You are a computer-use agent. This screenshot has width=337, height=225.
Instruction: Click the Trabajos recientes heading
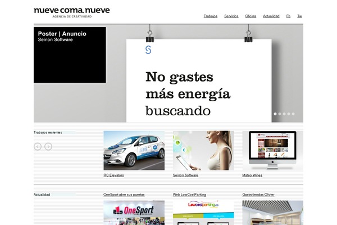[x=48, y=132]
